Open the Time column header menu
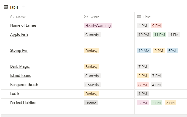Viewport: 187px width, 117px height. click(x=161, y=17)
